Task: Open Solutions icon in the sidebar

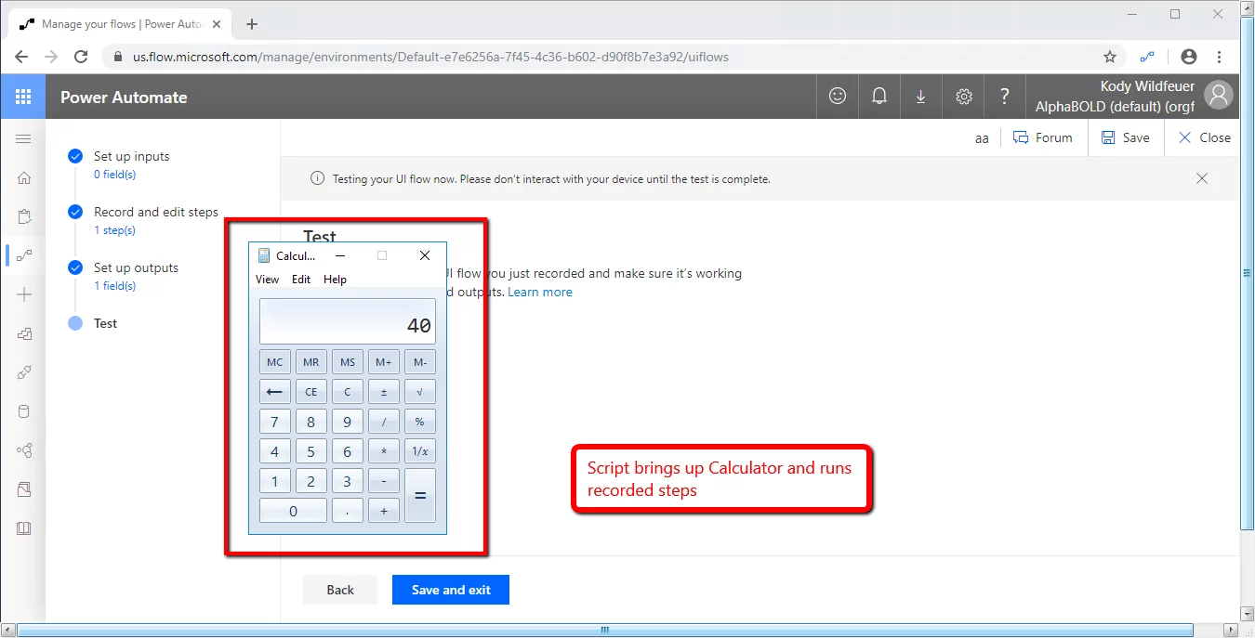Action: [24, 489]
